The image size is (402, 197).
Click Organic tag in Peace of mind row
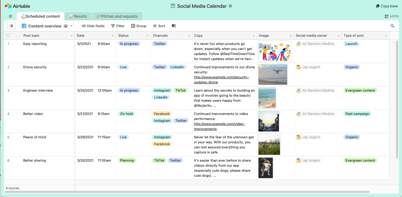click(x=352, y=137)
